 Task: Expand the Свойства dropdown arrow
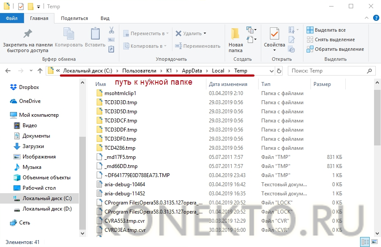[274, 50]
